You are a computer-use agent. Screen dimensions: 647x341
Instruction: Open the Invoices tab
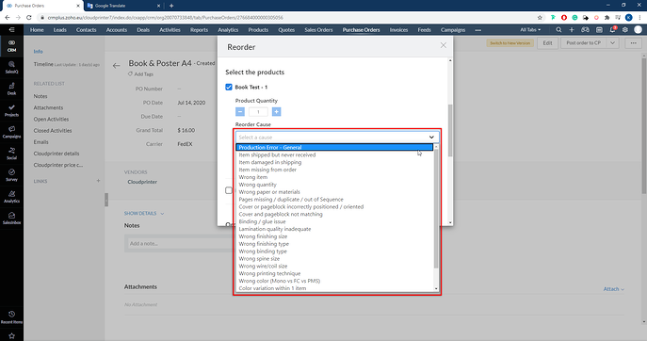pyautogui.click(x=398, y=30)
